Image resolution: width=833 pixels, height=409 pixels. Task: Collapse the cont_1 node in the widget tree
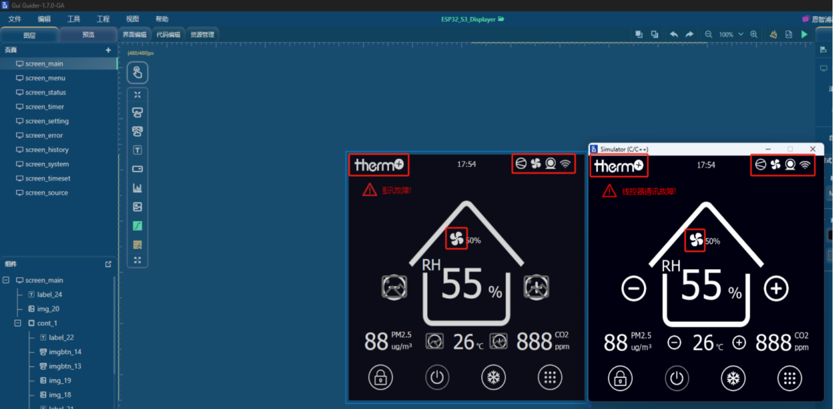18,323
